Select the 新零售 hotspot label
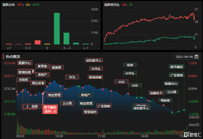Image resolution: width=203 pixels, height=139 pixels. point(43,66)
